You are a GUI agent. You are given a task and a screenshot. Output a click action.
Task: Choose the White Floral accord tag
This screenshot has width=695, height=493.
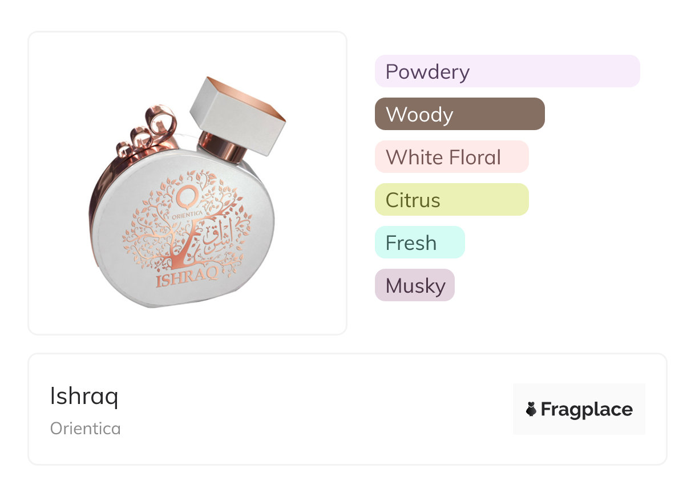pyautogui.click(x=451, y=157)
